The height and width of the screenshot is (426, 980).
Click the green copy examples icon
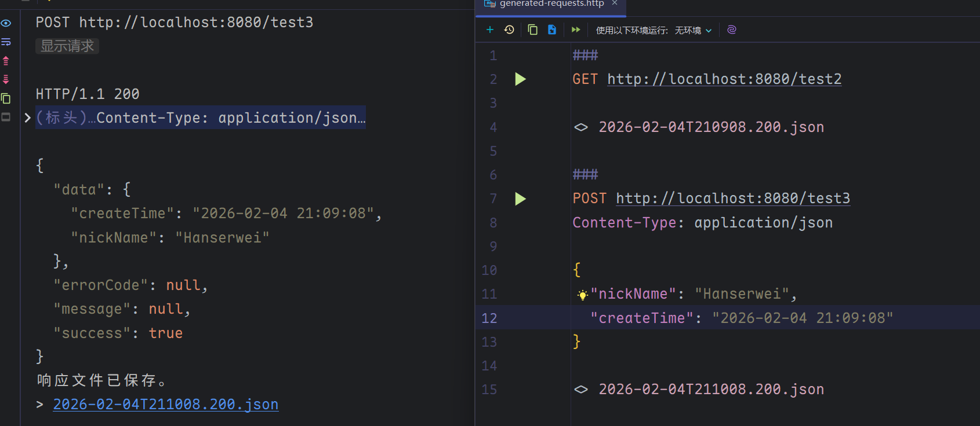click(532, 30)
